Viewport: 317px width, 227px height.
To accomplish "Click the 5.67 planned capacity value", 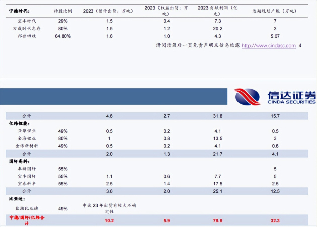I will (275, 36).
